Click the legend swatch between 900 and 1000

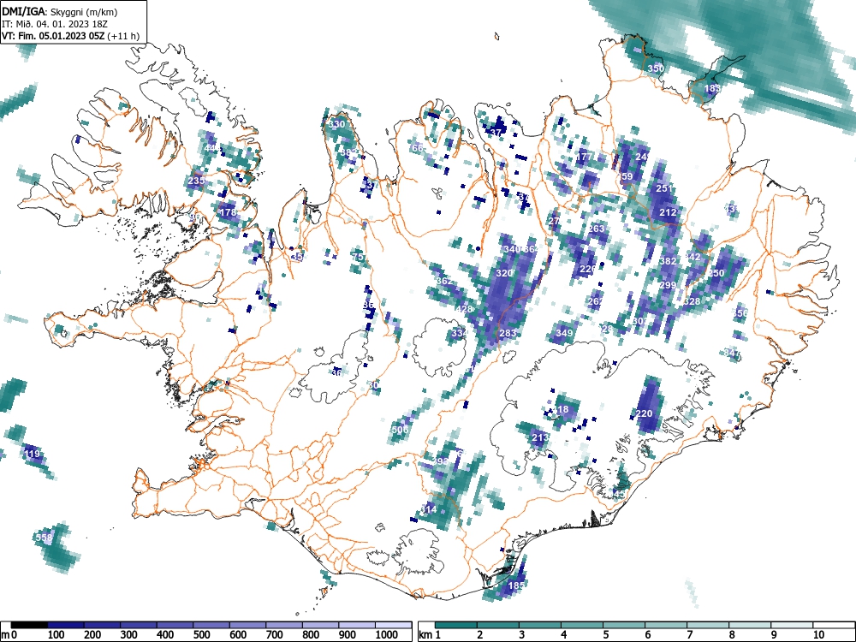(x=357, y=625)
